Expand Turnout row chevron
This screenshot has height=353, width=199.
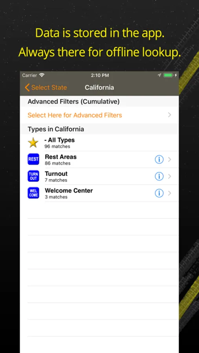170,176
